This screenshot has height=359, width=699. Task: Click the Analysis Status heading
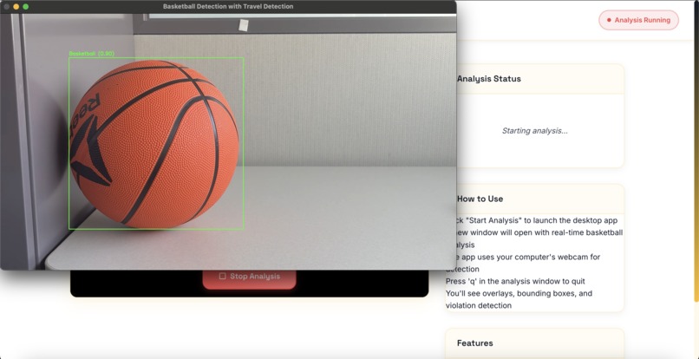click(489, 79)
